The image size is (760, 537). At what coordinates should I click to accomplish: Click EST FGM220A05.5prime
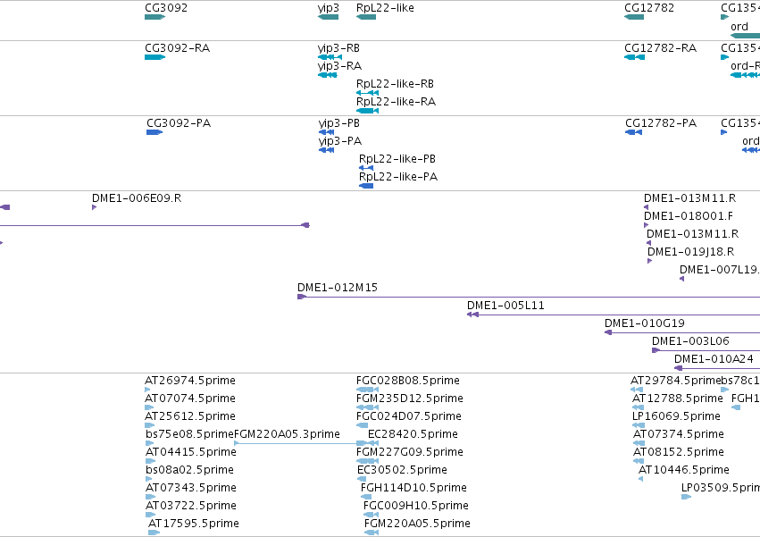point(417,524)
